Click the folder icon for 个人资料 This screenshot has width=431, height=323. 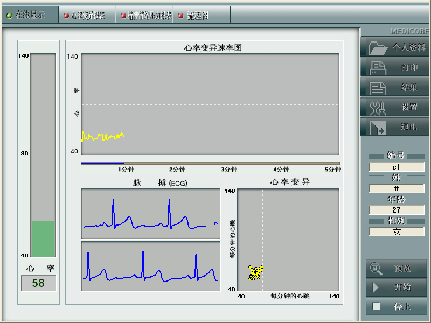[378, 48]
